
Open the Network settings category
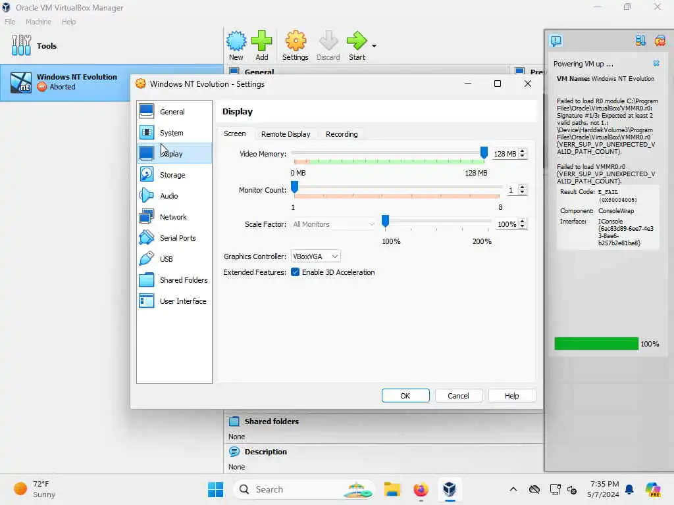coord(174,217)
